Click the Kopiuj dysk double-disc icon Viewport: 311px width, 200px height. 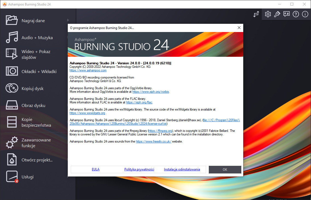point(12,88)
